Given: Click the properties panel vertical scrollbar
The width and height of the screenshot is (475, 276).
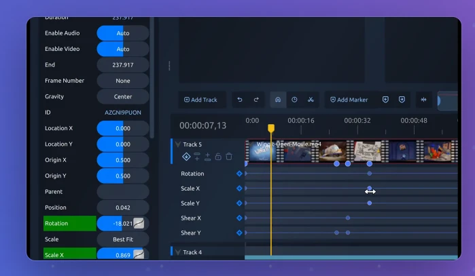Looking at the screenshot, I should click(152, 78).
